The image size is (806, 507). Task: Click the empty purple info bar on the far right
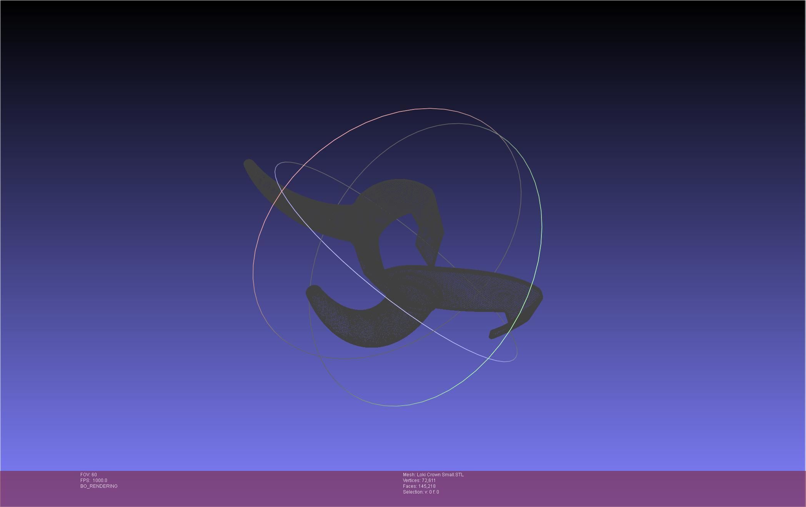[731, 488]
